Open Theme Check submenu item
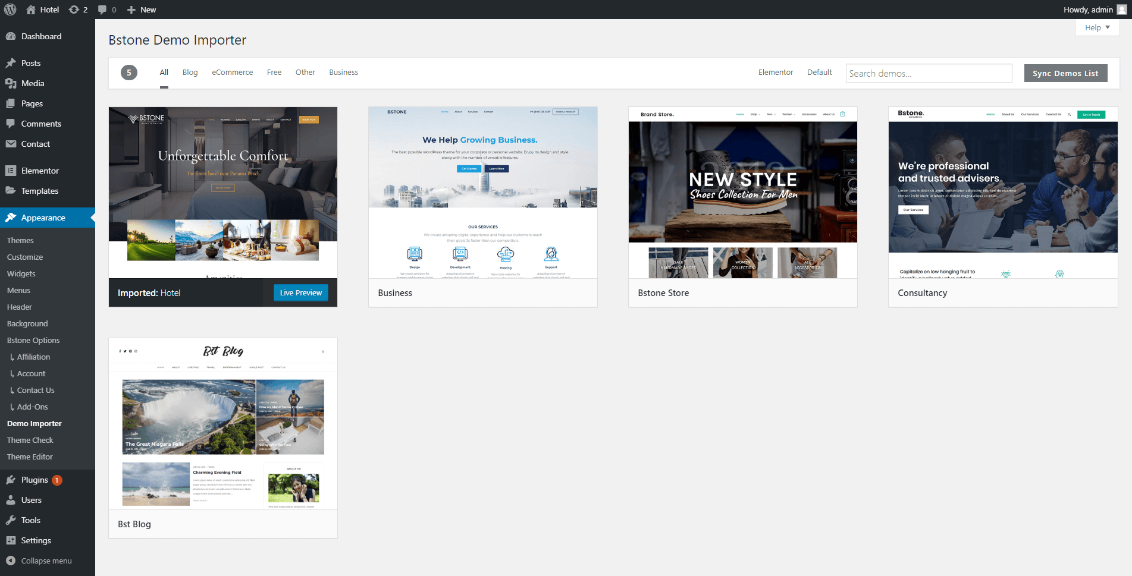Image resolution: width=1132 pixels, height=576 pixels. tap(30, 440)
